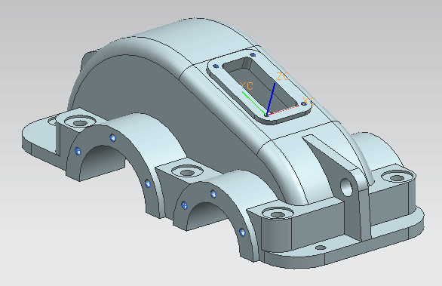The image size is (442, 286).
Task: Click the YC label at green axis end
Action: 247,86
